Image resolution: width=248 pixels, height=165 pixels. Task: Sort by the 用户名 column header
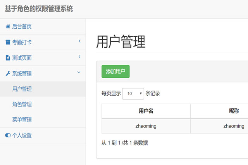point(146,111)
